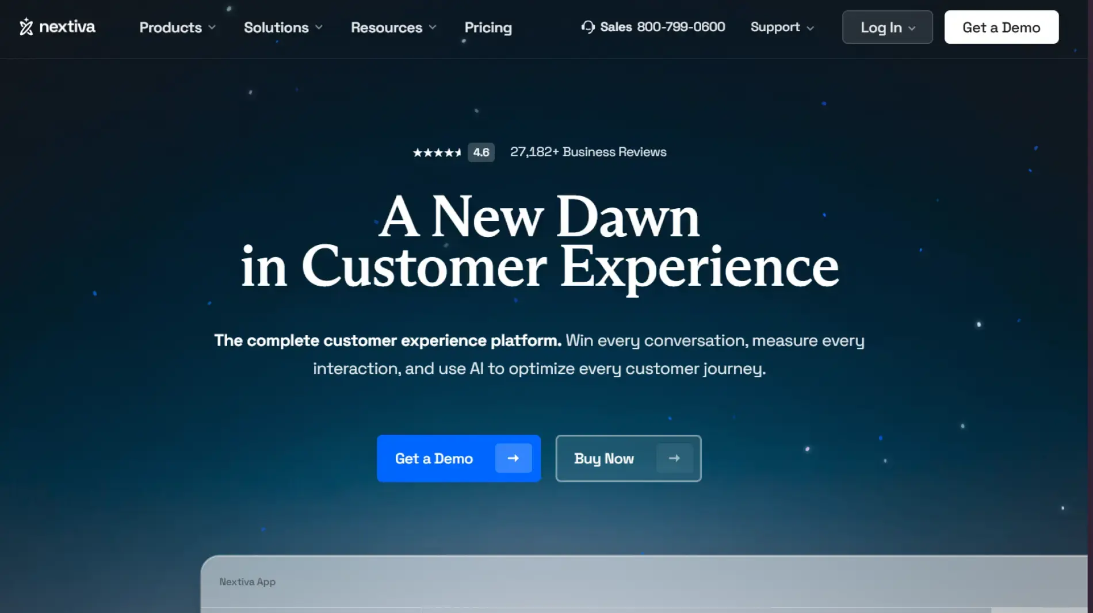Click the arrow icon in Buy Now button

[674, 458]
